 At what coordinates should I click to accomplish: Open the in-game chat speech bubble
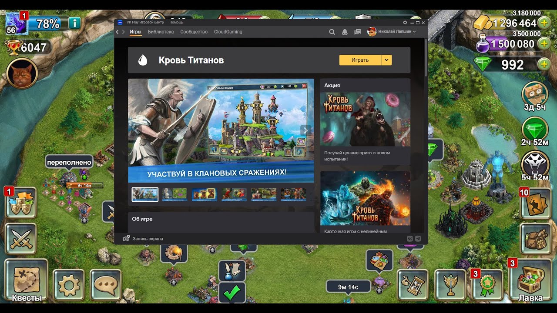[x=105, y=285]
